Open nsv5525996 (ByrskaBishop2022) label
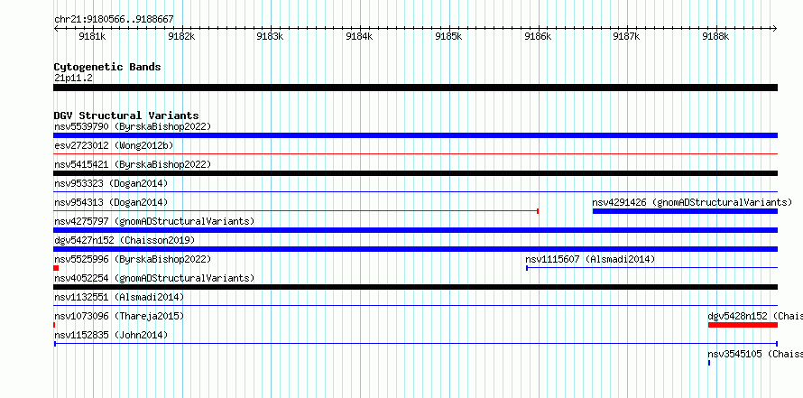Screen dimensions: 803x398 [x=133, y=259]
